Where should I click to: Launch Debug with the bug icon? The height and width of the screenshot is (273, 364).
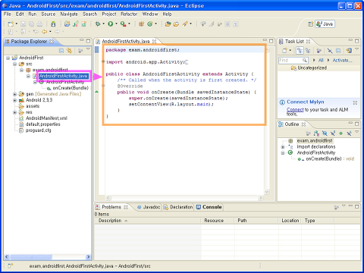(x=98, y=24)
